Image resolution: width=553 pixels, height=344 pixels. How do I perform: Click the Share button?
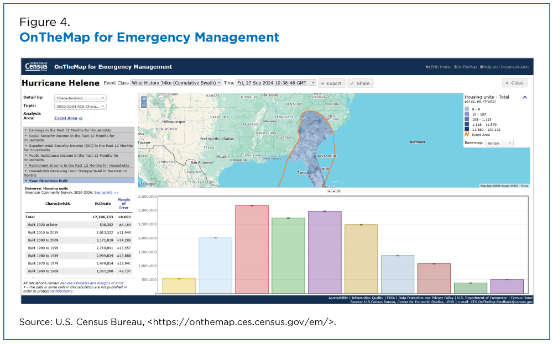pos(361,83)
